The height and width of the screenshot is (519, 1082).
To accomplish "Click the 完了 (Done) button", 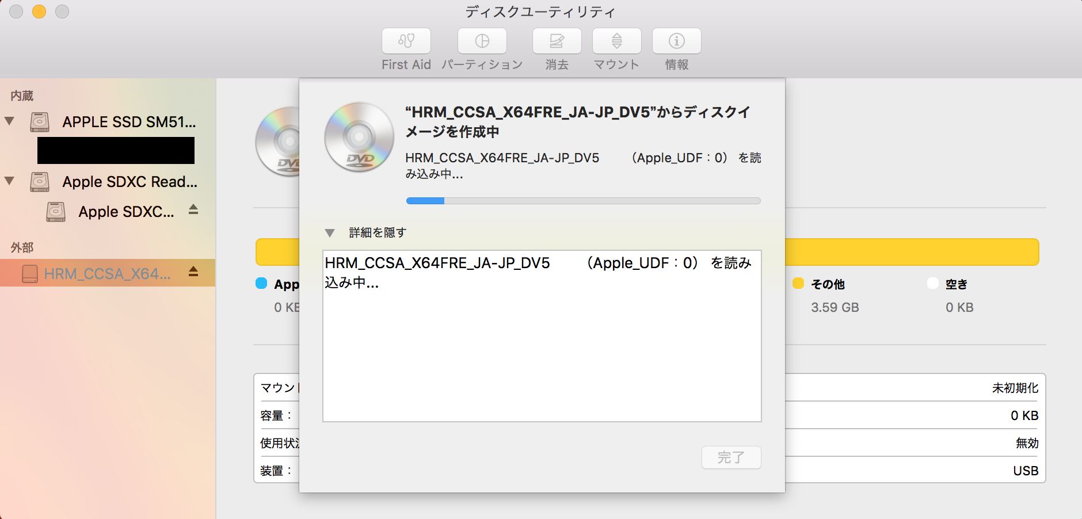I will coord(732,457).
